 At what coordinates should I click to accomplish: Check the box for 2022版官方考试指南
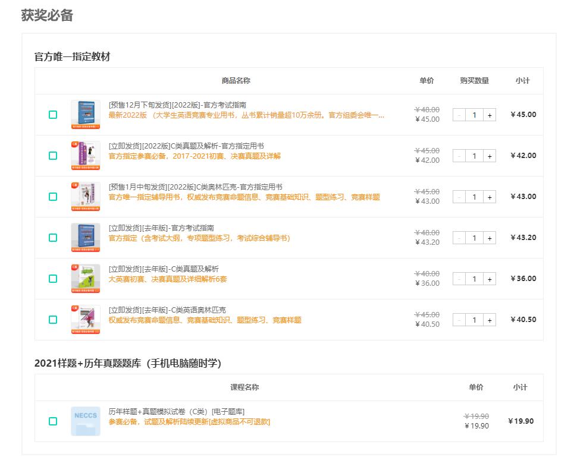[53, 115]
